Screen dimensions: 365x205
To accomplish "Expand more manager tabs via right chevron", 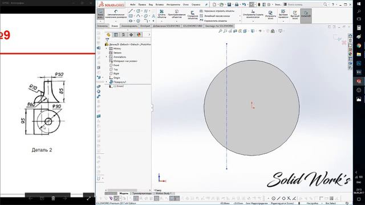I will (x=149, y=35).
